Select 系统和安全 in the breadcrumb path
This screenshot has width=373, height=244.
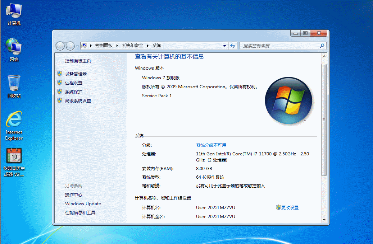[132, 46]
